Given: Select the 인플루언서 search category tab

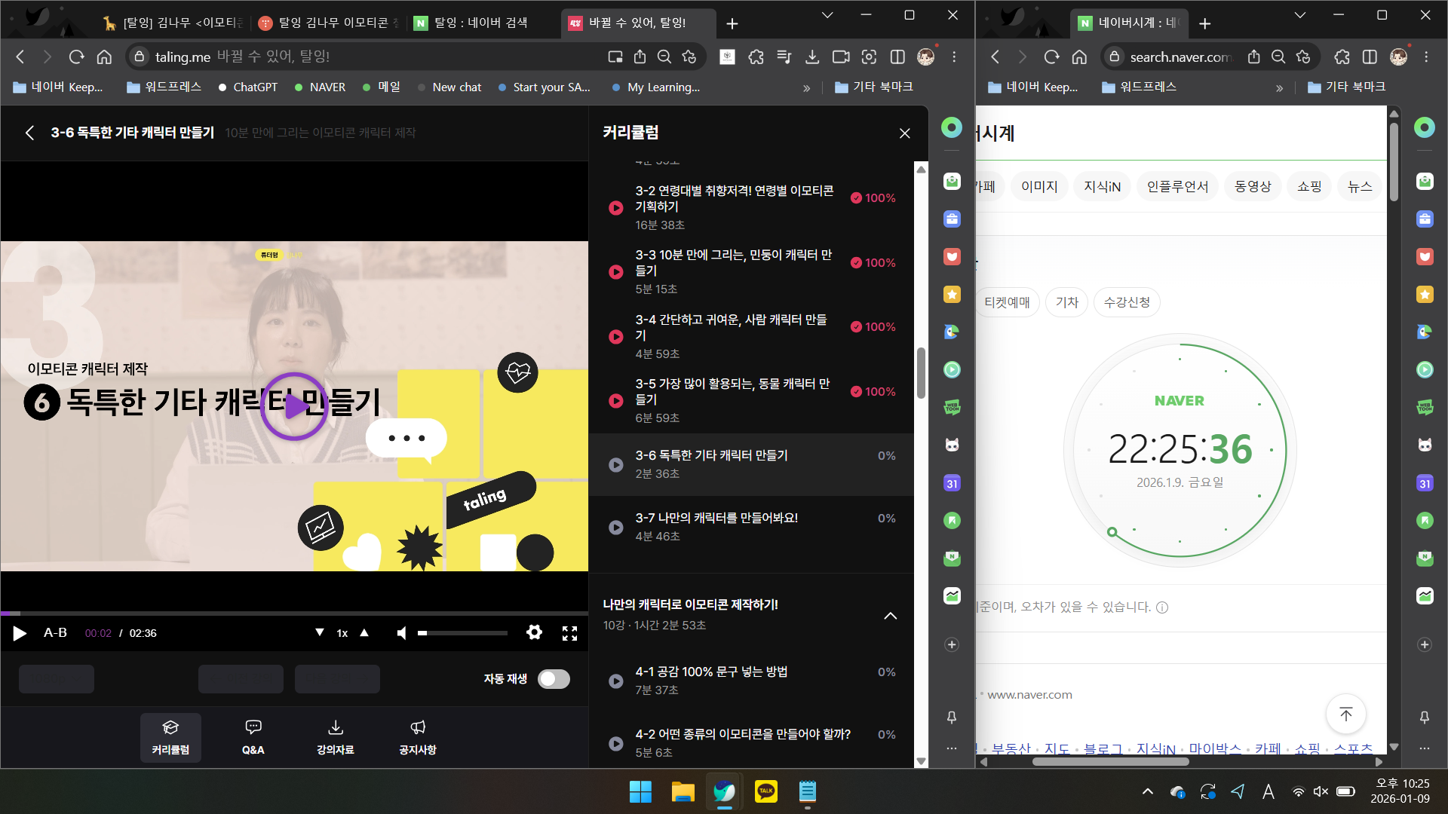Looking at the screenshot, I should [1176, 186].
